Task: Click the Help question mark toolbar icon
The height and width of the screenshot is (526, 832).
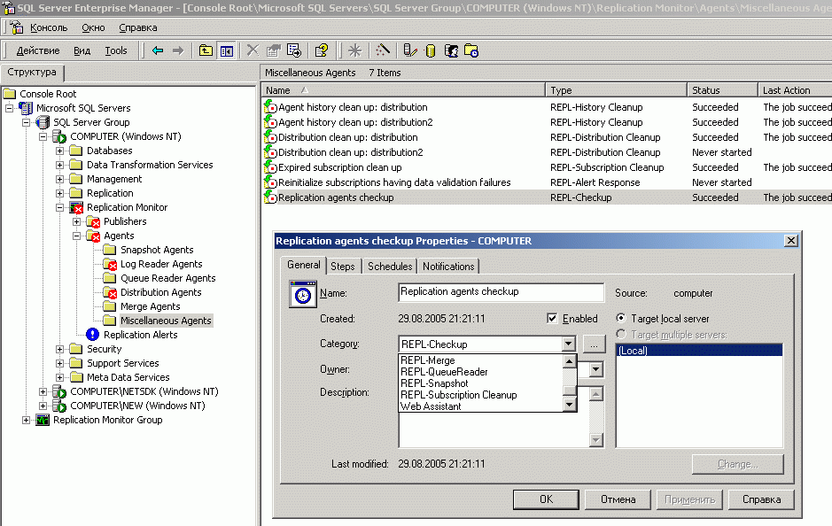Action: 322,50
